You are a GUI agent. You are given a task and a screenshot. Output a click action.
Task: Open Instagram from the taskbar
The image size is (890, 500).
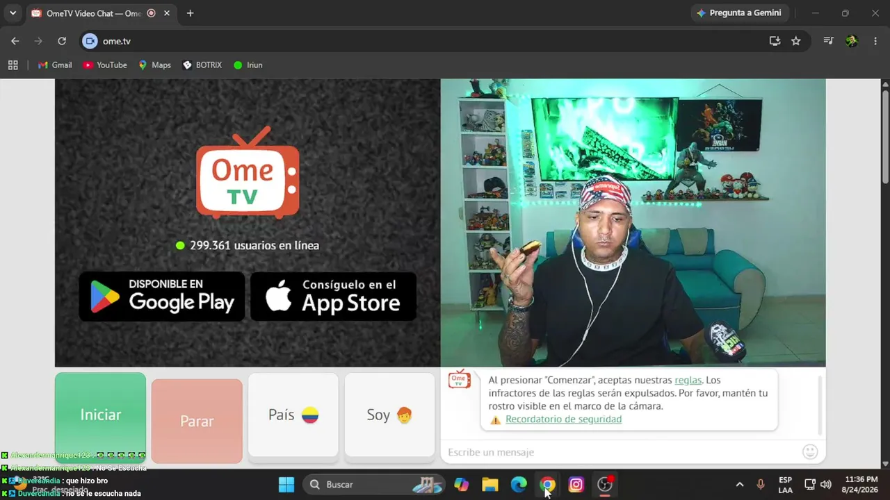coord(576,485)
